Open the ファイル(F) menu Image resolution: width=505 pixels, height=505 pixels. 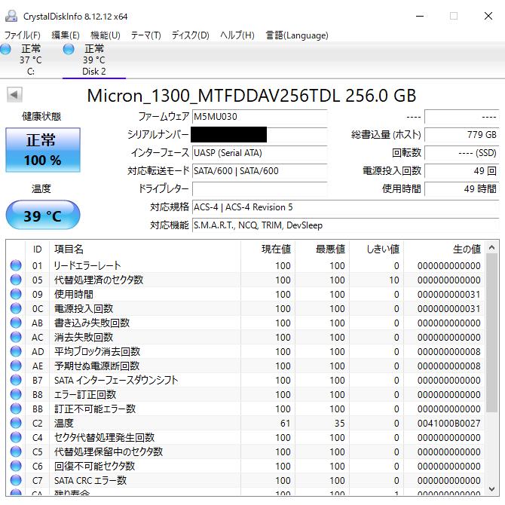[23, 35]
